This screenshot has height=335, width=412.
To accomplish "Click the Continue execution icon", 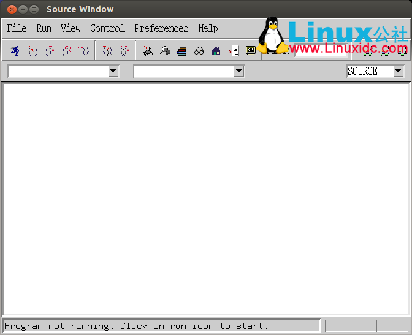I will (84, 50).
